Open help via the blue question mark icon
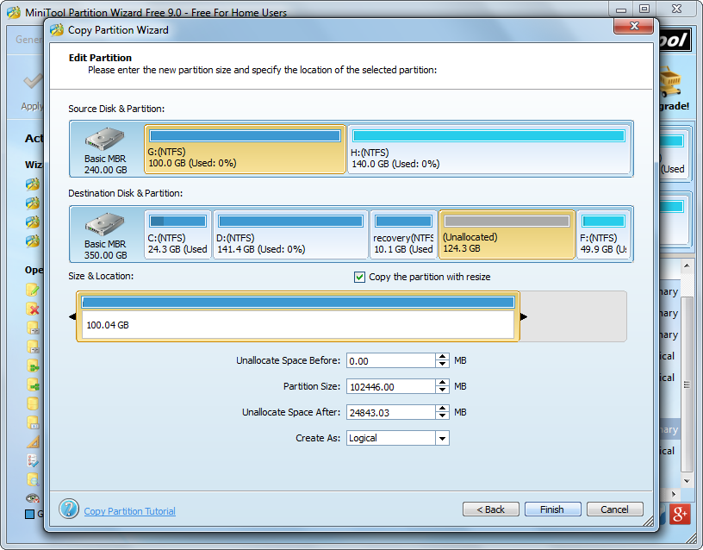This screenshot has width=703, height=550. [69, 509]
